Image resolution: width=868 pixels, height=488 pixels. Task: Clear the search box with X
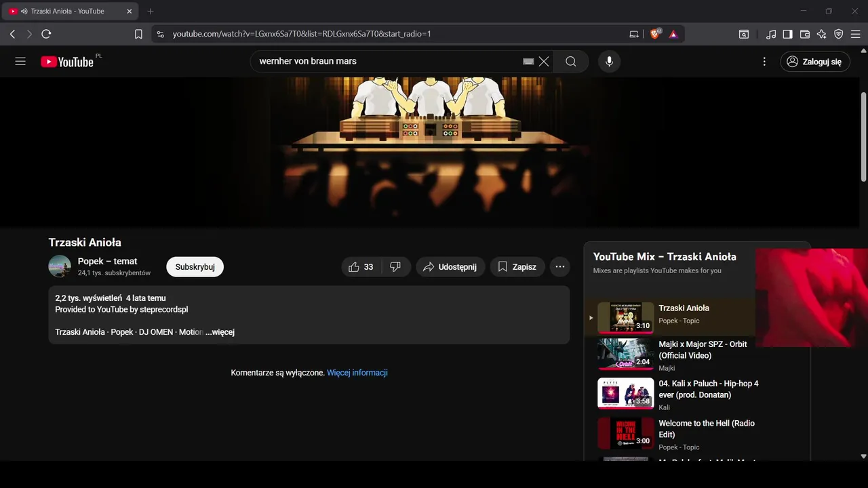544,62
